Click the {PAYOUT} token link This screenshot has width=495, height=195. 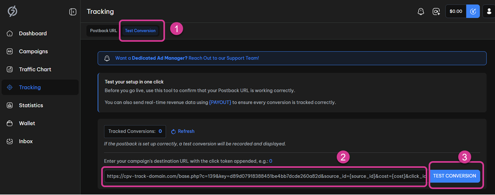click(220, 103)
